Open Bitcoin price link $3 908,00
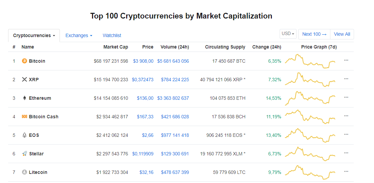374x183 pixels. coord(143,61)
